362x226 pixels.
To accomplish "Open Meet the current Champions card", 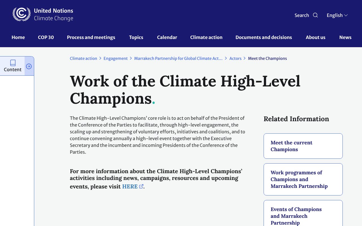I will click(x=303, y=146).
